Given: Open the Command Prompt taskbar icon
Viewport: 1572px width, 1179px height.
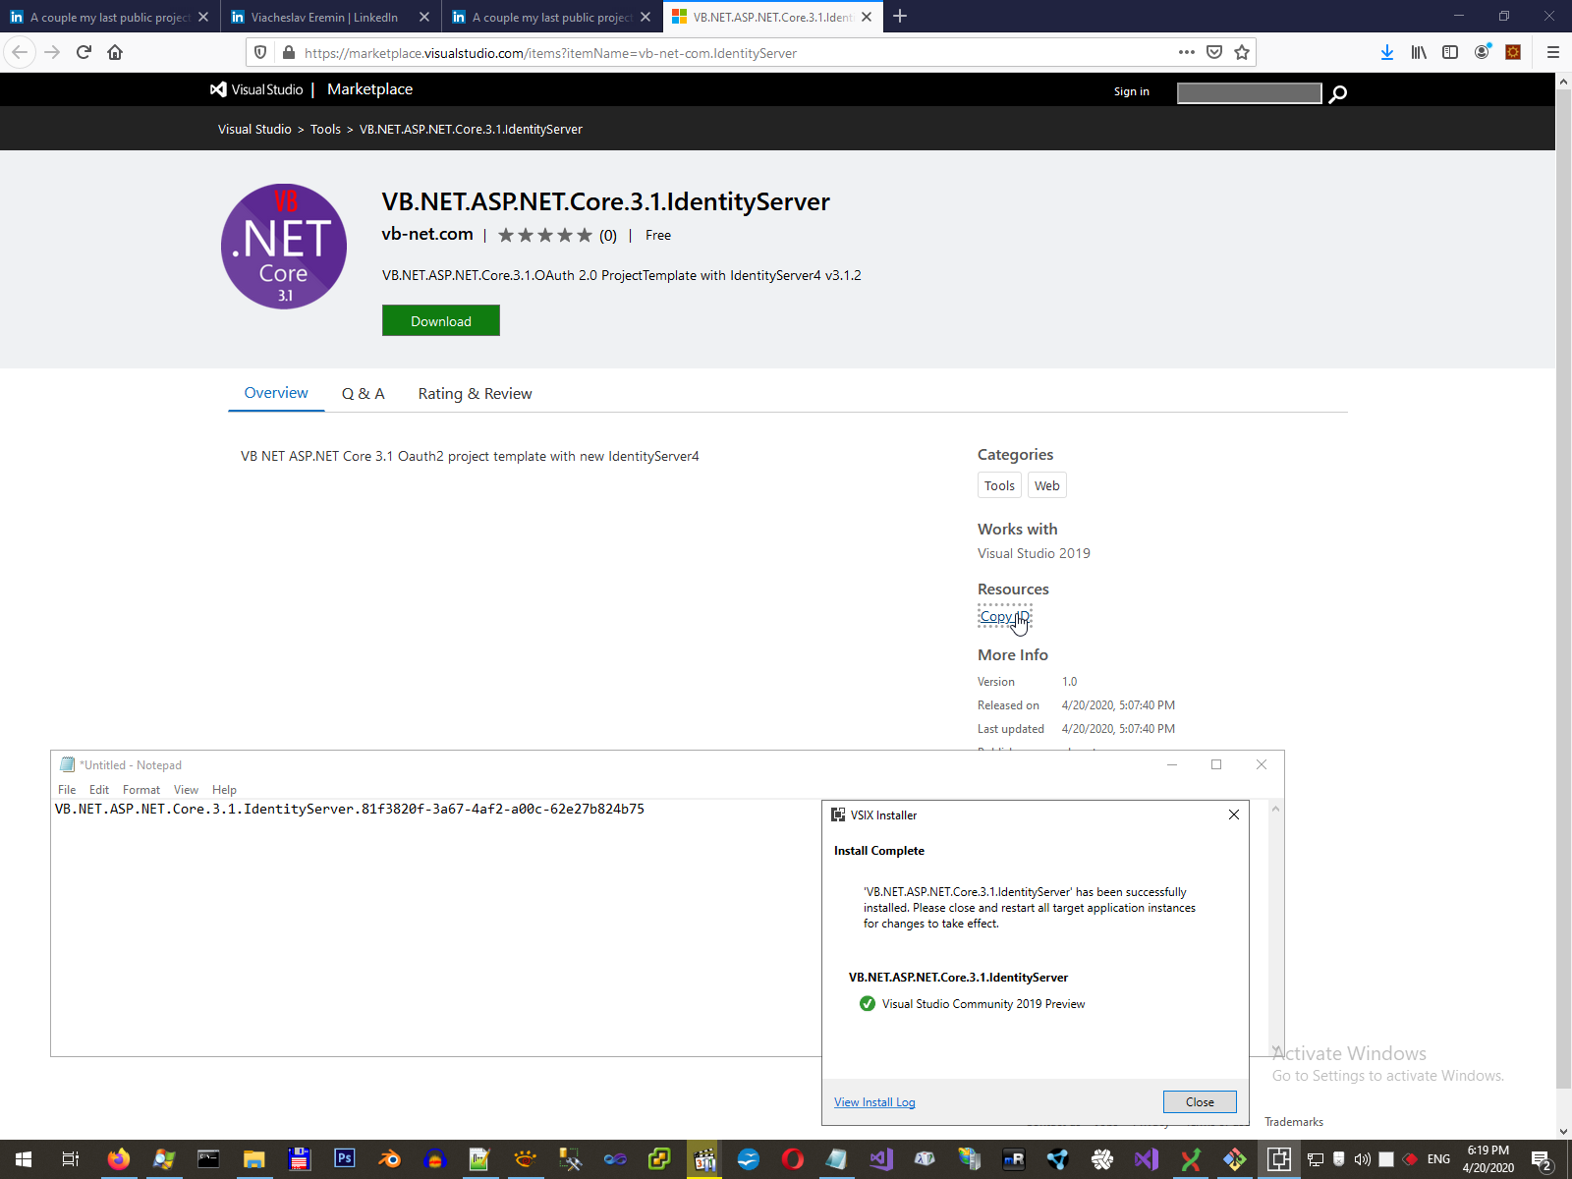Looking at the screenshot, I should click(208, 1159).
